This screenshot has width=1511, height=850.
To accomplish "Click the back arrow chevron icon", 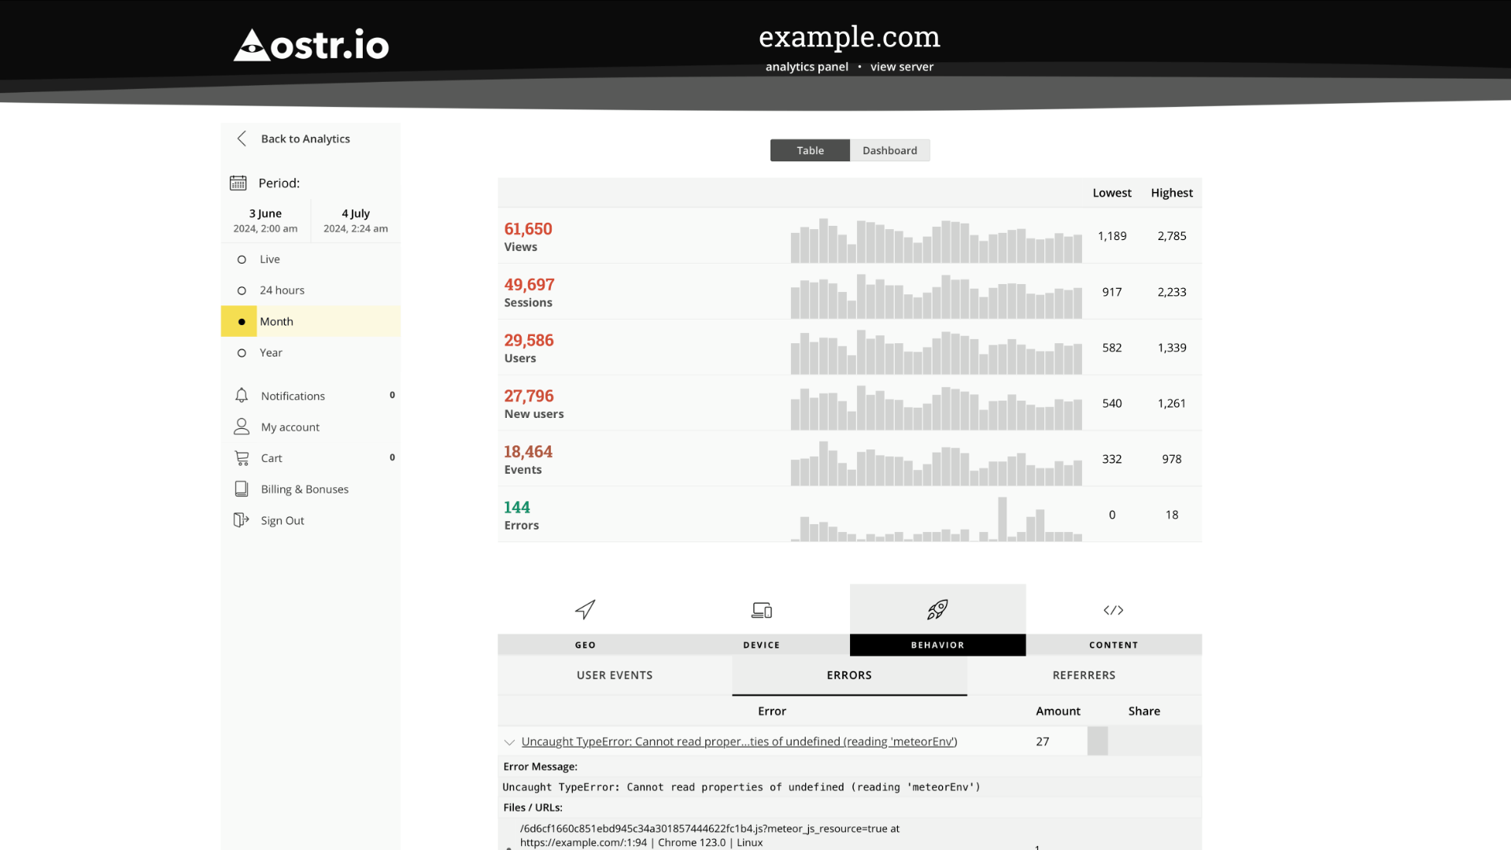I will 242,139.
